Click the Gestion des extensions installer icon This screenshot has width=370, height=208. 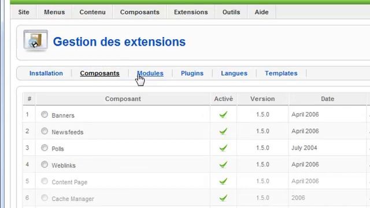pos(36,40)
